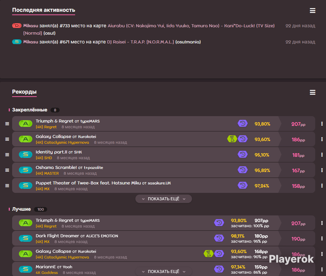The height and width of the screenshot is (276, 326).
Task: Open three-dot menu for pinned Triumph & Regret
Action: [322, 124]
